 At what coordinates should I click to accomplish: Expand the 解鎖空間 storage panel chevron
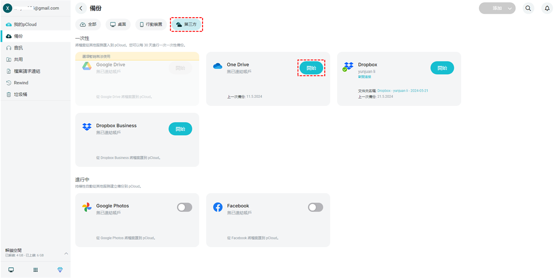[x=66, y=253]
